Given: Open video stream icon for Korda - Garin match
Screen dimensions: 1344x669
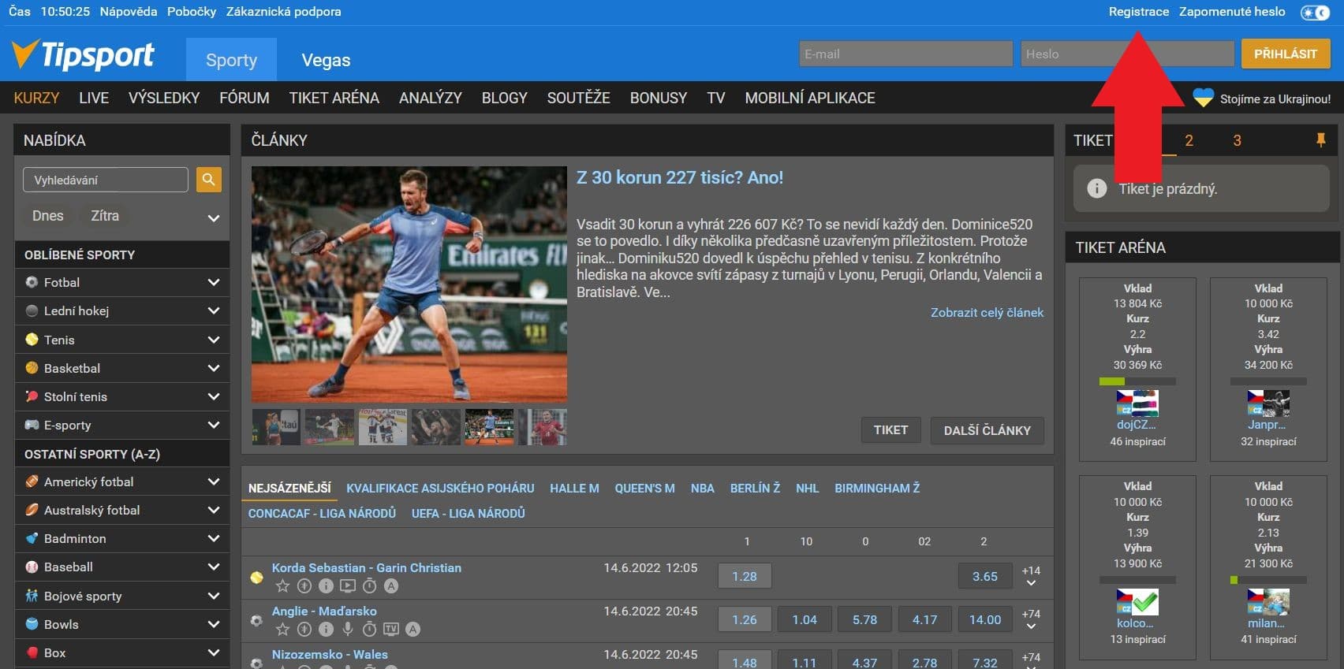Looking at the screenshot, I should [x=347, y=586].
